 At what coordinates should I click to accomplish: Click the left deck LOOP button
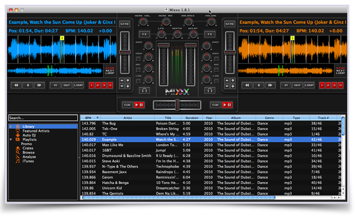(x=78, y=85)
